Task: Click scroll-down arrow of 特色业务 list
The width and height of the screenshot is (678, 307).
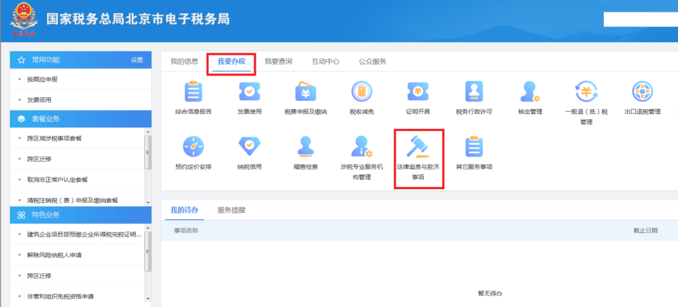Action: pyautogui.click(x=148, y=298)
